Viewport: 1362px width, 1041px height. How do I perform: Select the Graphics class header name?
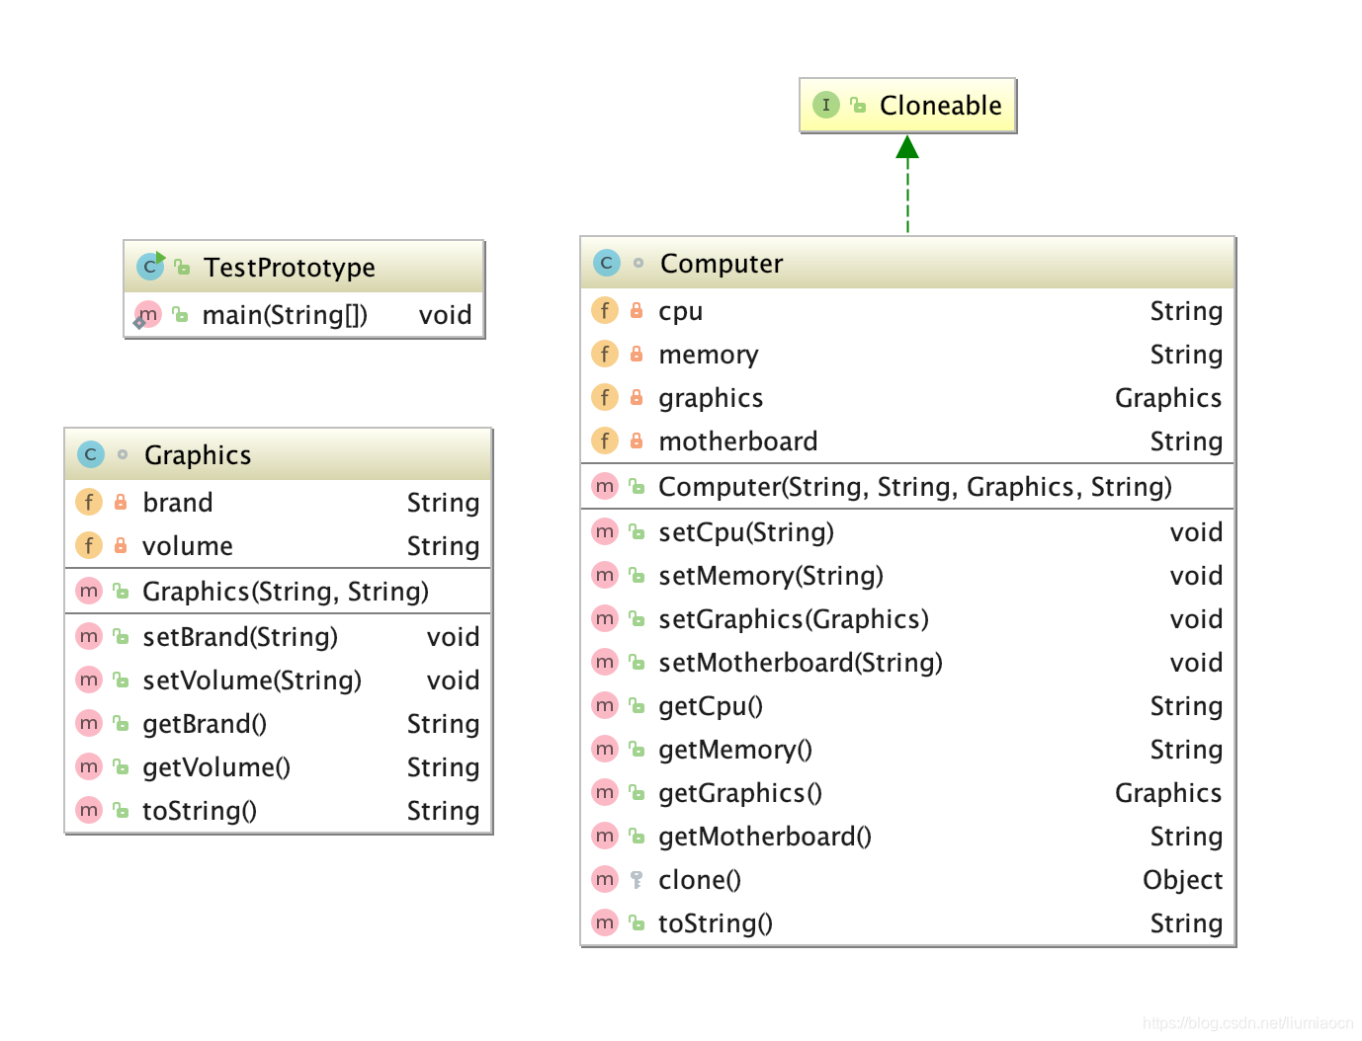(x=198, y=455)
